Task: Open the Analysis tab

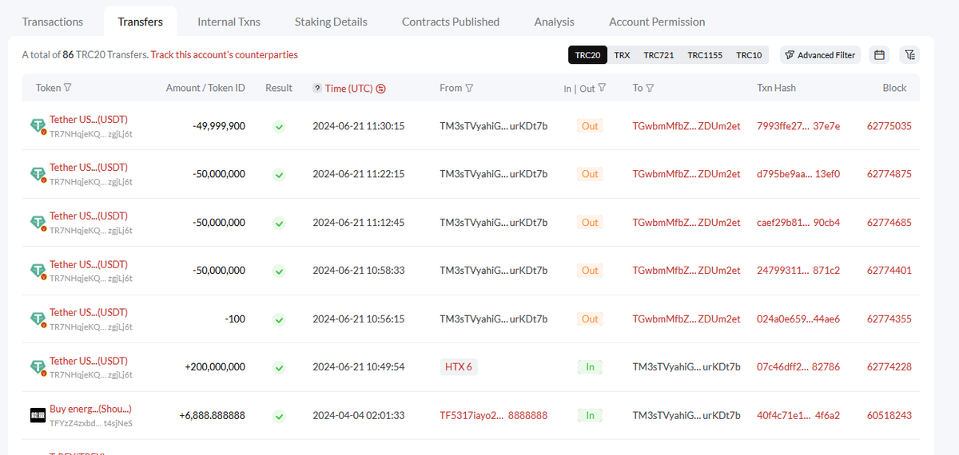Action: coord(554,22)
